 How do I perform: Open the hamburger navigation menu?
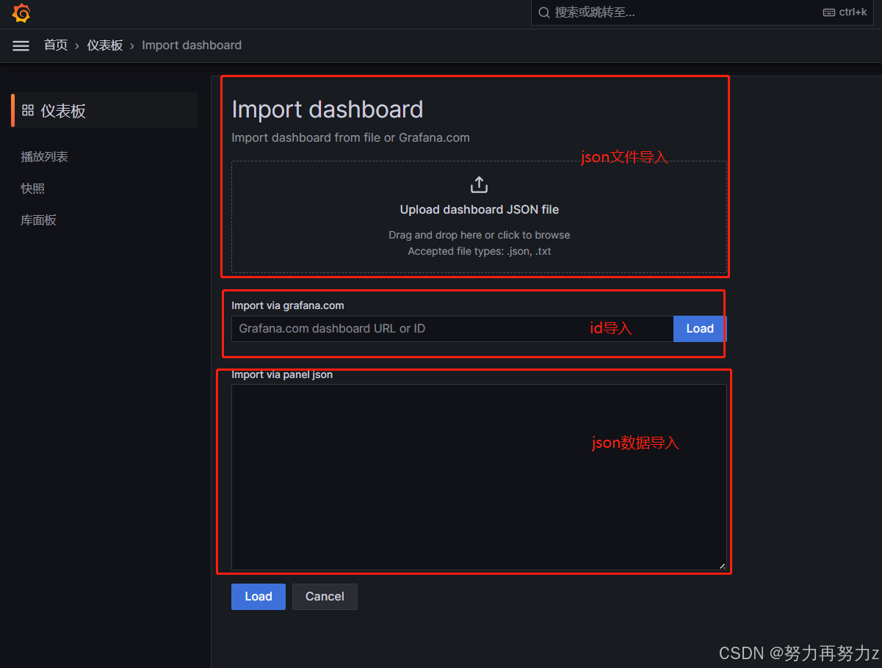[21, 46]
